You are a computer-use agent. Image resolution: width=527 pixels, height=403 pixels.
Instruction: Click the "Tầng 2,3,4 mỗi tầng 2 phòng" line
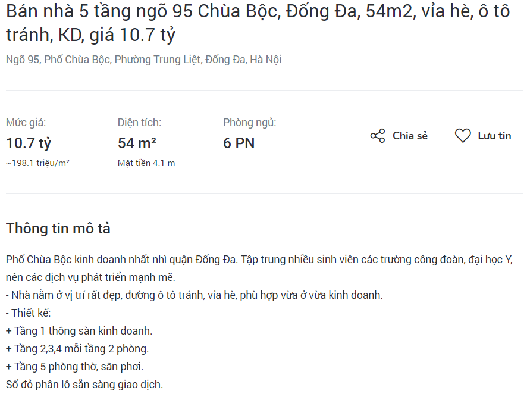point(77,348)
